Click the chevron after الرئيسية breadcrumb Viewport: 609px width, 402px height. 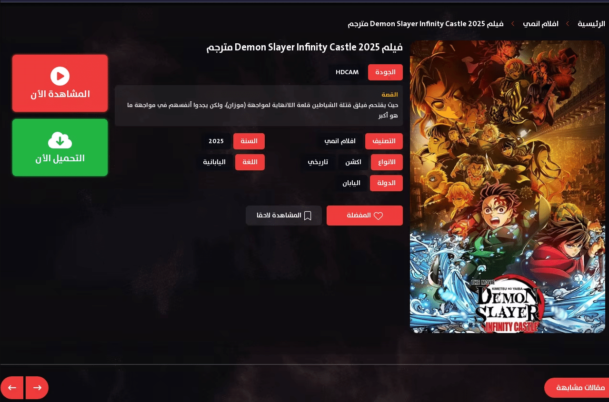coord(568,23)
